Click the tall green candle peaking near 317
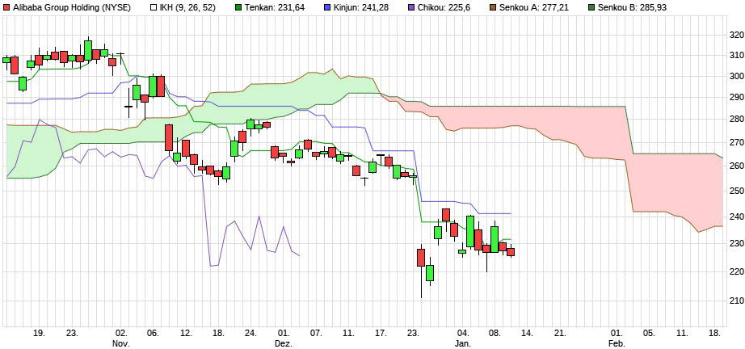745x349 pixels. coord(88,49)
